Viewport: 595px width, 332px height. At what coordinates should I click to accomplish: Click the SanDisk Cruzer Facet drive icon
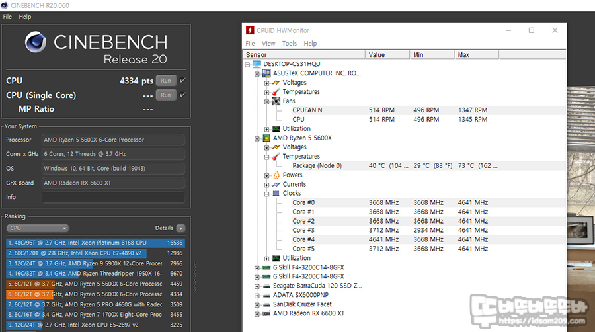point(266,304)
